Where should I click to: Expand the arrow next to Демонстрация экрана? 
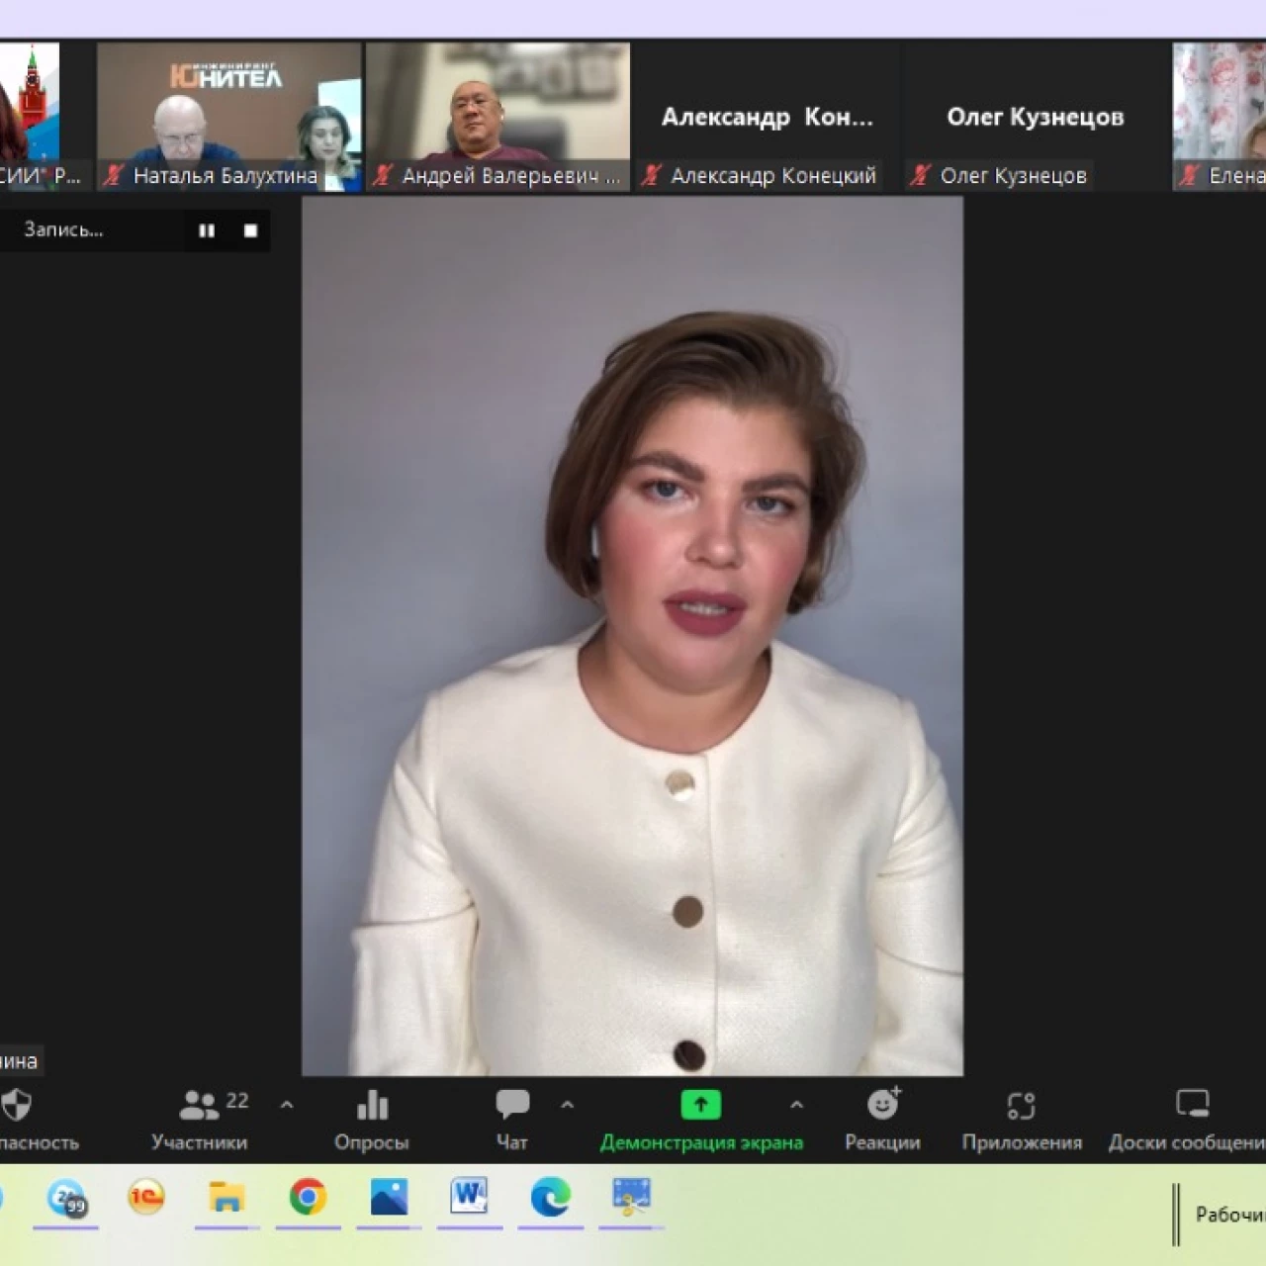tap(796, 1105)
